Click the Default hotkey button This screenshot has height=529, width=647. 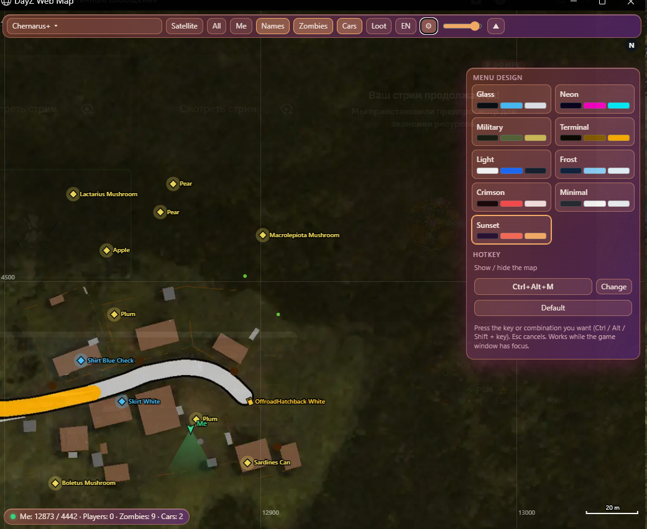[x=553, y=308]
